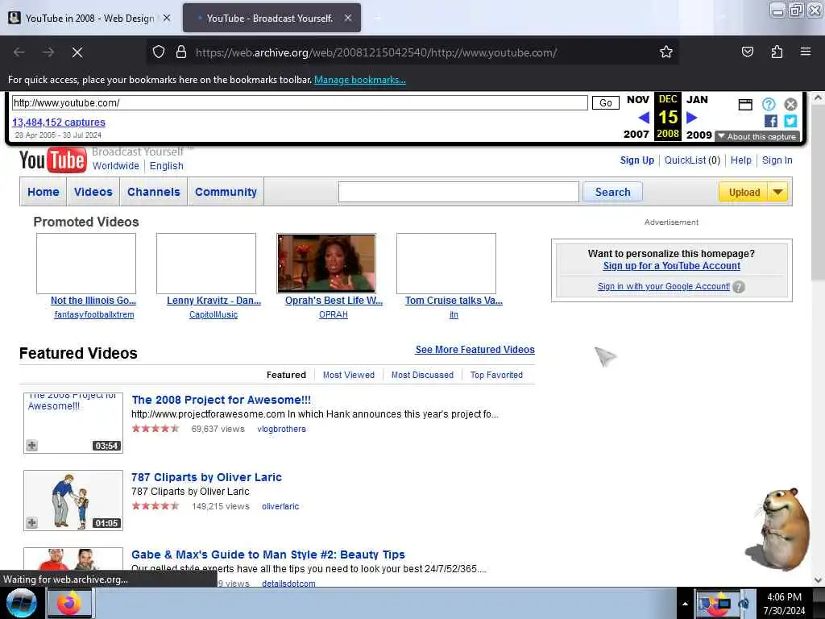Open the tracking protection shield icon
The width and height of the screenshot is (825, 619).
click(x=159, y=52)
